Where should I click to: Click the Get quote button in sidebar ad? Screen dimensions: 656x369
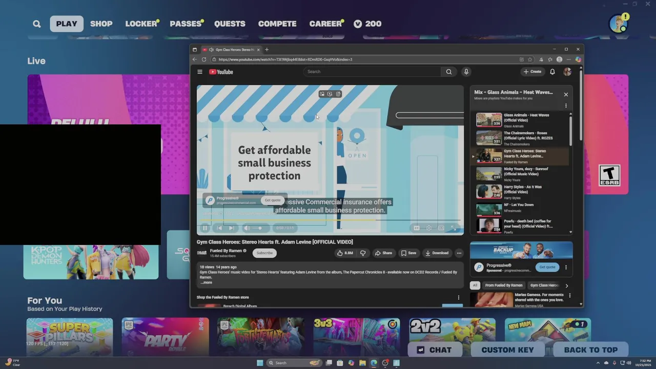pyautogui.click(x=547, y=267)
